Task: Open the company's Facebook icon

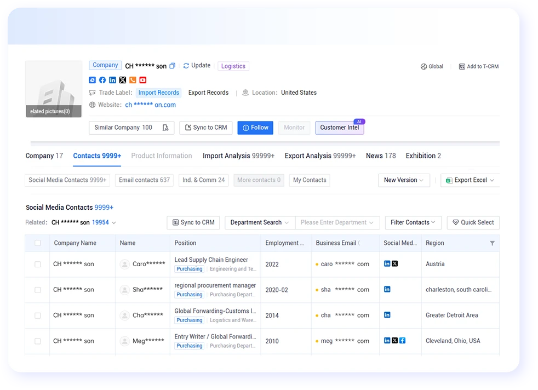Action: point(102,80)
